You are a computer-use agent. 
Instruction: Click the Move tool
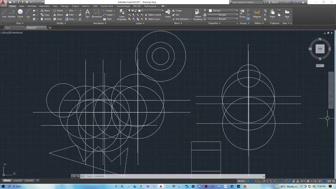(45, 10)
